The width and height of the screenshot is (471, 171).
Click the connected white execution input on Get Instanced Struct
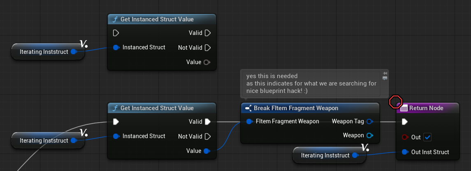click(116, 122)
